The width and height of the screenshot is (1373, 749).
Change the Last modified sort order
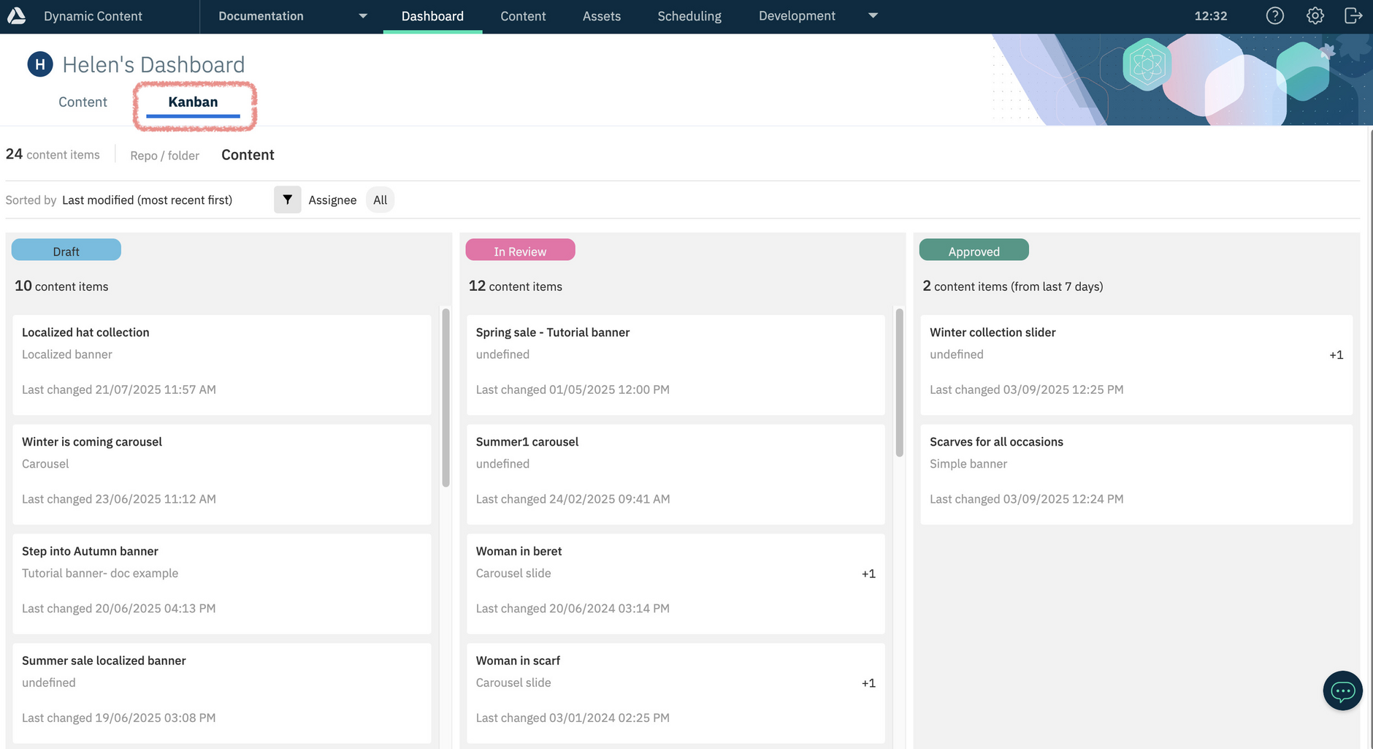[147, 200]
